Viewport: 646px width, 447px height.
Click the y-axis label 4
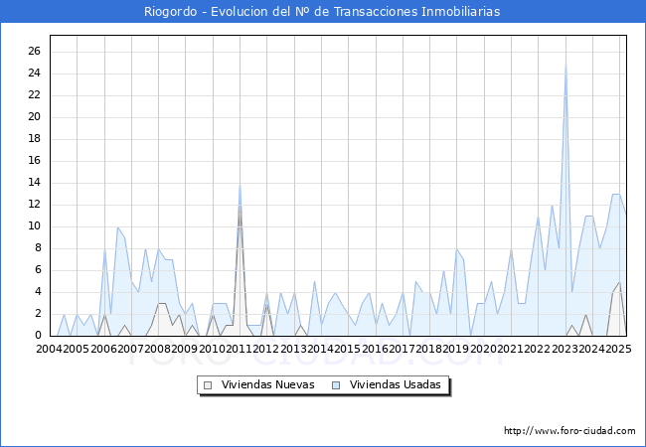[38, 291]
